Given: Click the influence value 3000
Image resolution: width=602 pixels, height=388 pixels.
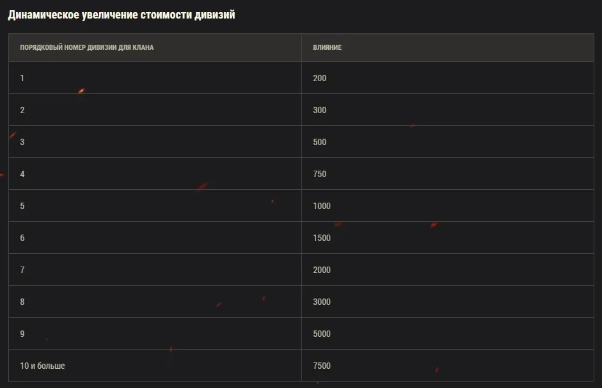Looking at the screenshot, I should click(x=322, y=302).
